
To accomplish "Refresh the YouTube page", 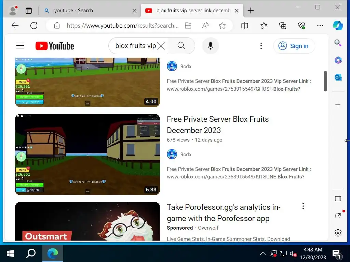I will point(34,26).
